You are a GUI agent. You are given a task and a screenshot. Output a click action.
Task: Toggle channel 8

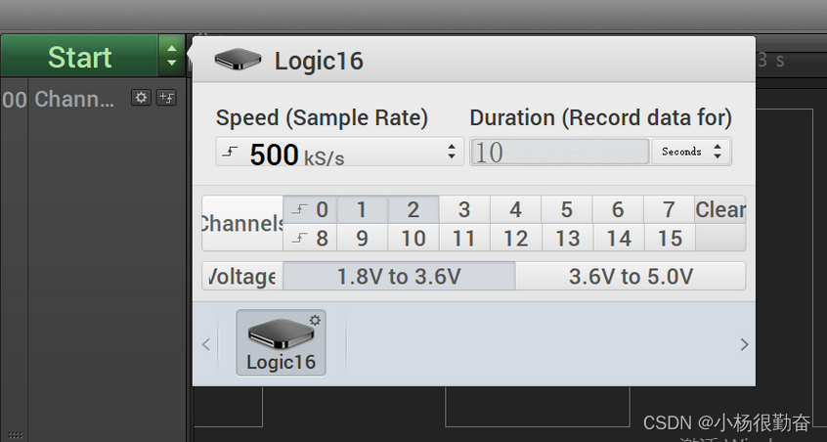(x=310, y=238)
